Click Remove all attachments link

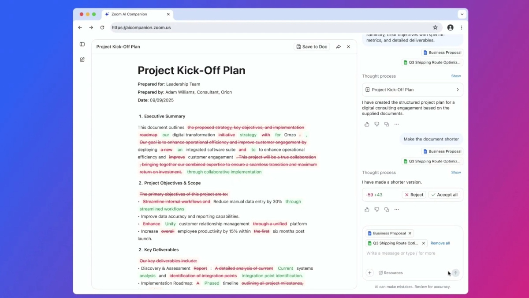(x=440, y=243)
